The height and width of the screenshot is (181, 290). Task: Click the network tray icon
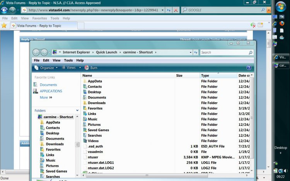coord(281,171)
